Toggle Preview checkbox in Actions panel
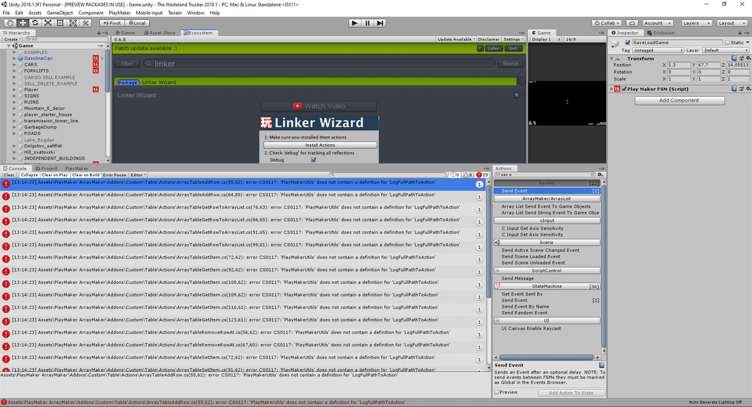Screen dimensions: 752x407 (x=497, y=392)
